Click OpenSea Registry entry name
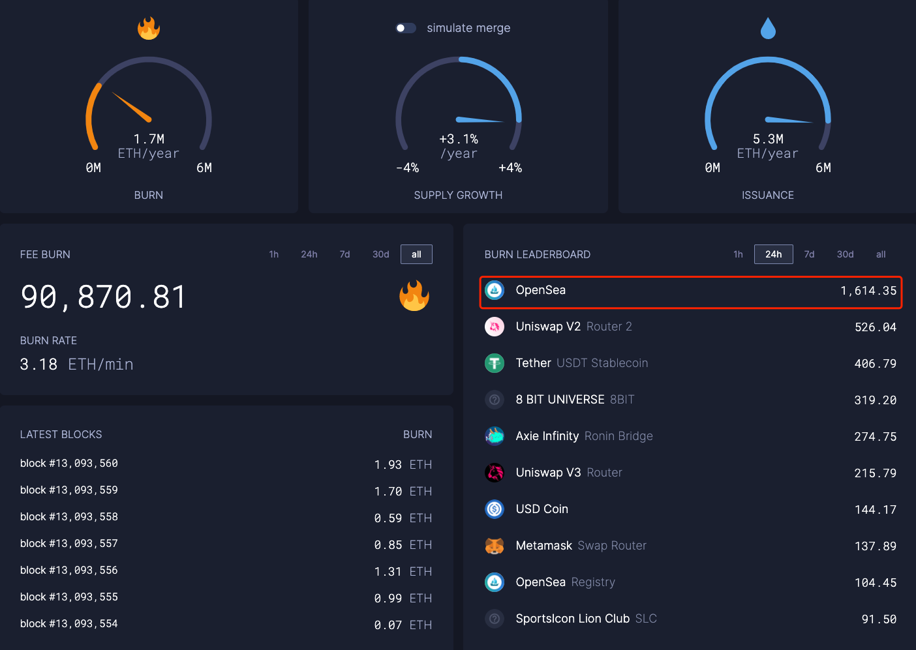 pos(566,582)
